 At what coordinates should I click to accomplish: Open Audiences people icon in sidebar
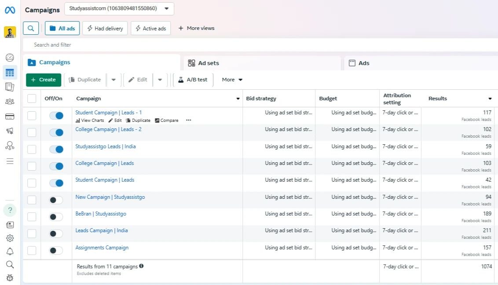(x=10, y=102)
